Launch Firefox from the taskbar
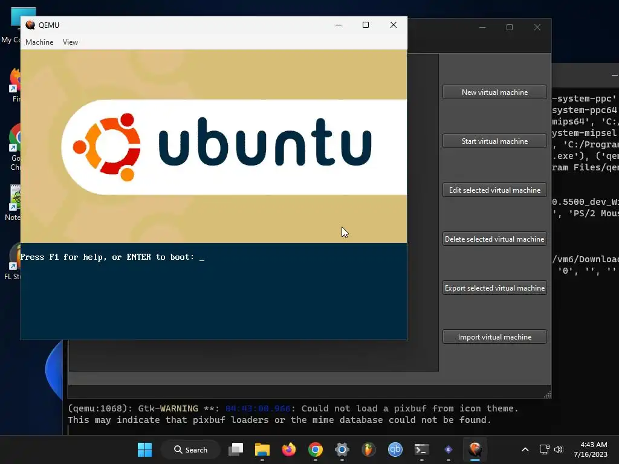619x464 pixels. click(x=288, y=449)
